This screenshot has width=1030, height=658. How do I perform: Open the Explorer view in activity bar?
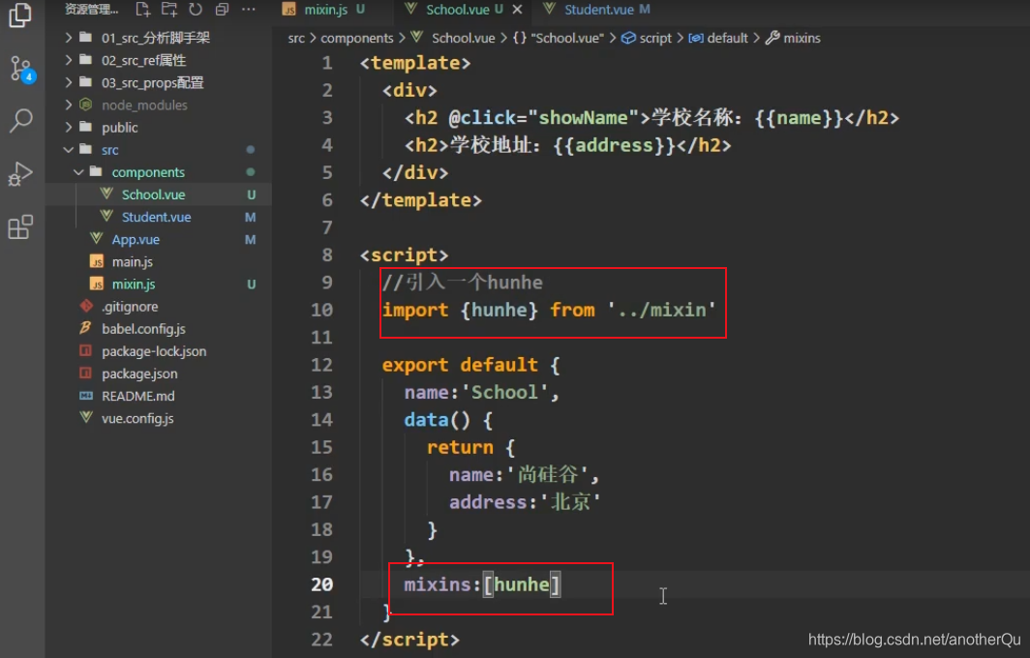coord(20,15)
